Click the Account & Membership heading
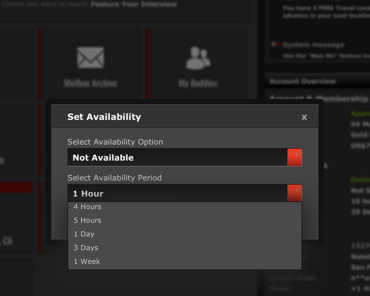Image resolution: width=370 pixels, height=296 pixels. pos(318,98)
